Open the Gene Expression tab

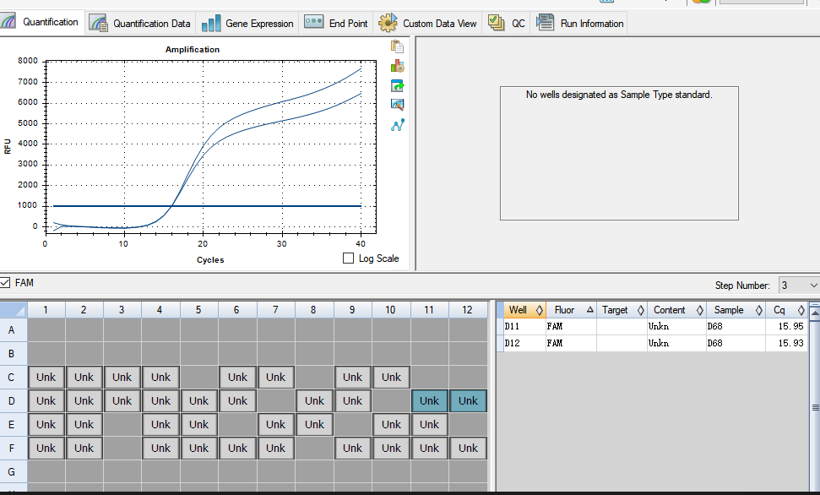click(x=247, y=23)
